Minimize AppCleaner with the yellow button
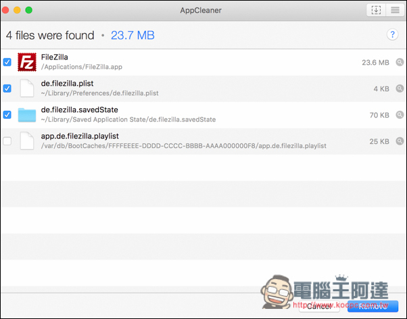This screenshot has width=407, height=319. click(17, 10)
